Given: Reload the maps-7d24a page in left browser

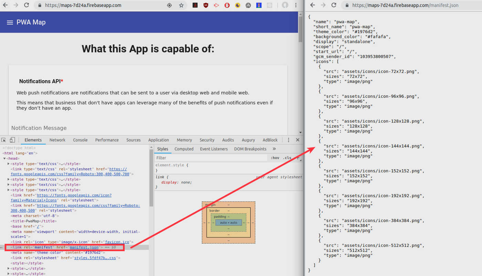Looking at the screenshot, I should click(x=27, y=5).
